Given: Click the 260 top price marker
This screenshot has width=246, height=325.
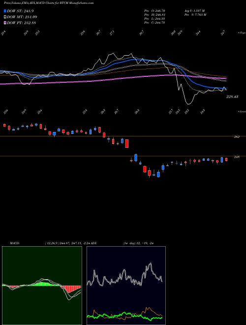Looking at the screenshot, I should click(x=173, y=33).
